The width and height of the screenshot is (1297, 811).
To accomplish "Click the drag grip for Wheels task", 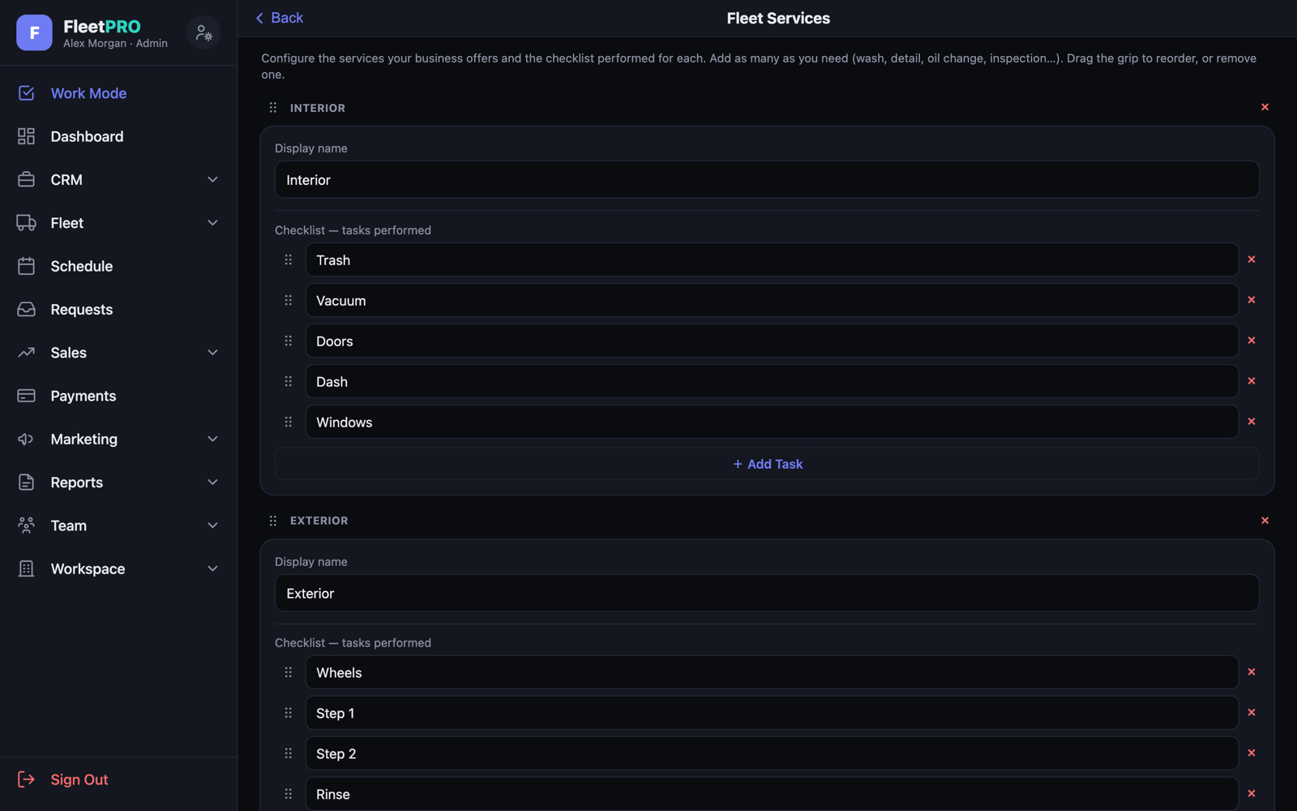I will (288, 672).
